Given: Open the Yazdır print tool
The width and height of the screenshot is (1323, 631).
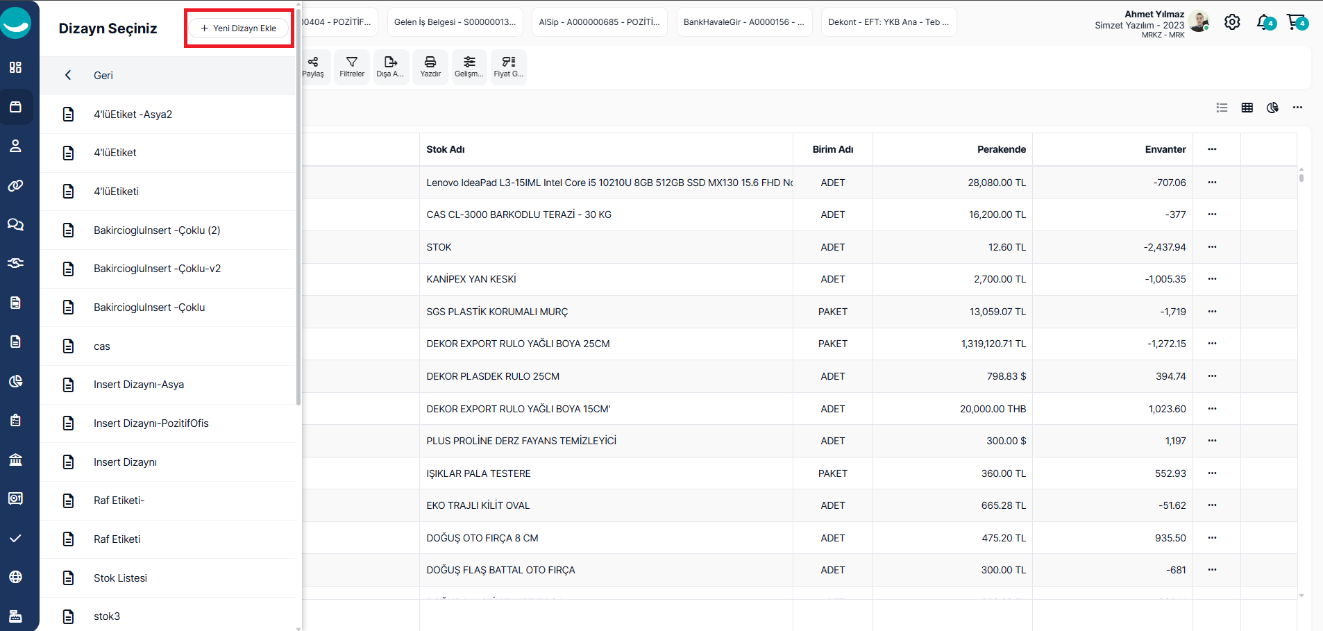Looking at the screenshot, I should [430, 67].
